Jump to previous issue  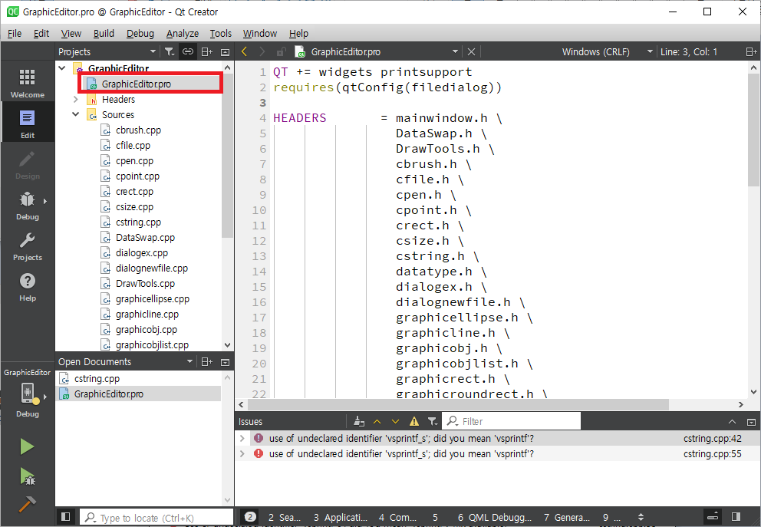377,421
